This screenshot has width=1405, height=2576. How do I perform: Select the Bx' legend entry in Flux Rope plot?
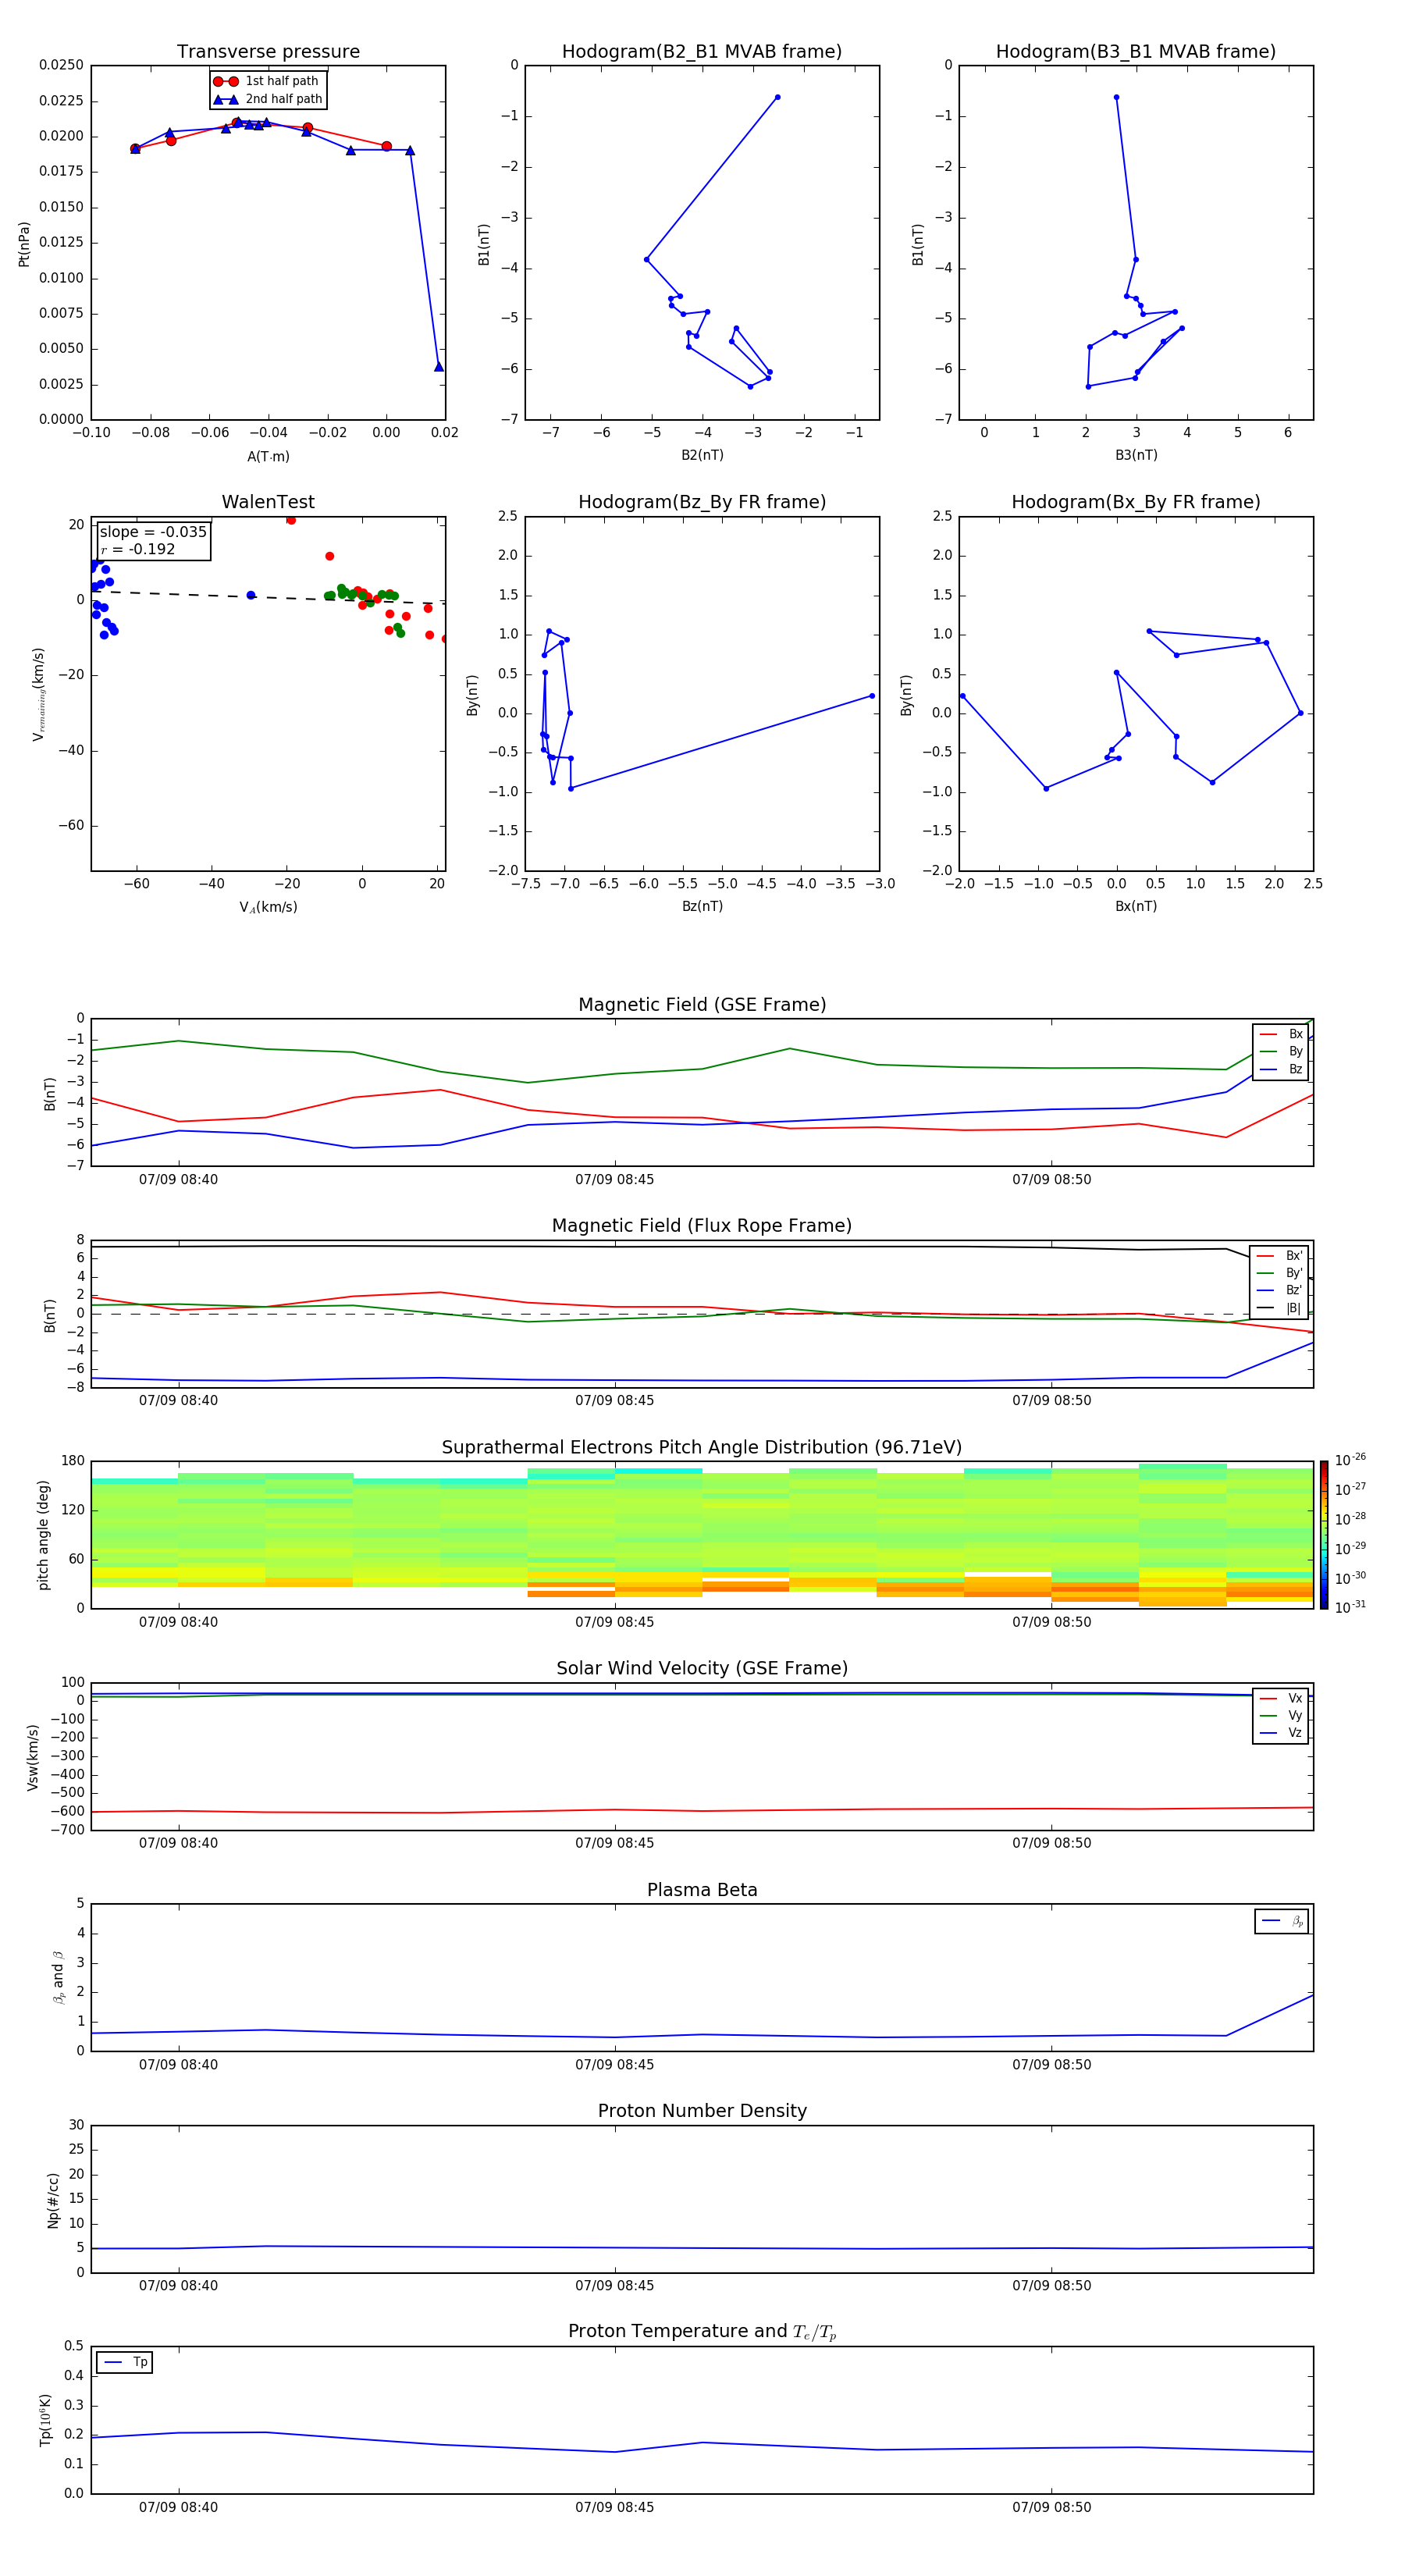(1279, 1256)
